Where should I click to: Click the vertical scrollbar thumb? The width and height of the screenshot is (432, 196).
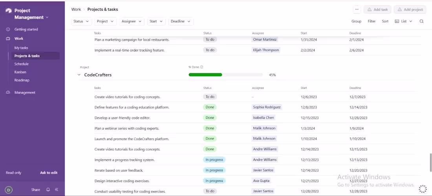(430, 162)
